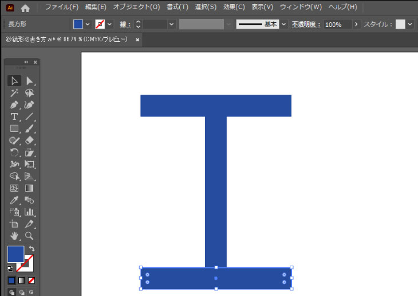Set paint mode to None
Screen dimensions: 418x296
(x=31, y=281)
